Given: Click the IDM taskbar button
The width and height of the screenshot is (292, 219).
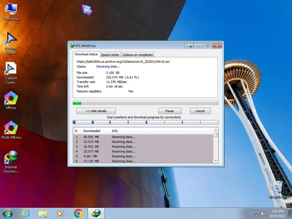Looking at the screenshot, I should pyautogui.click(x=96, y=213).
